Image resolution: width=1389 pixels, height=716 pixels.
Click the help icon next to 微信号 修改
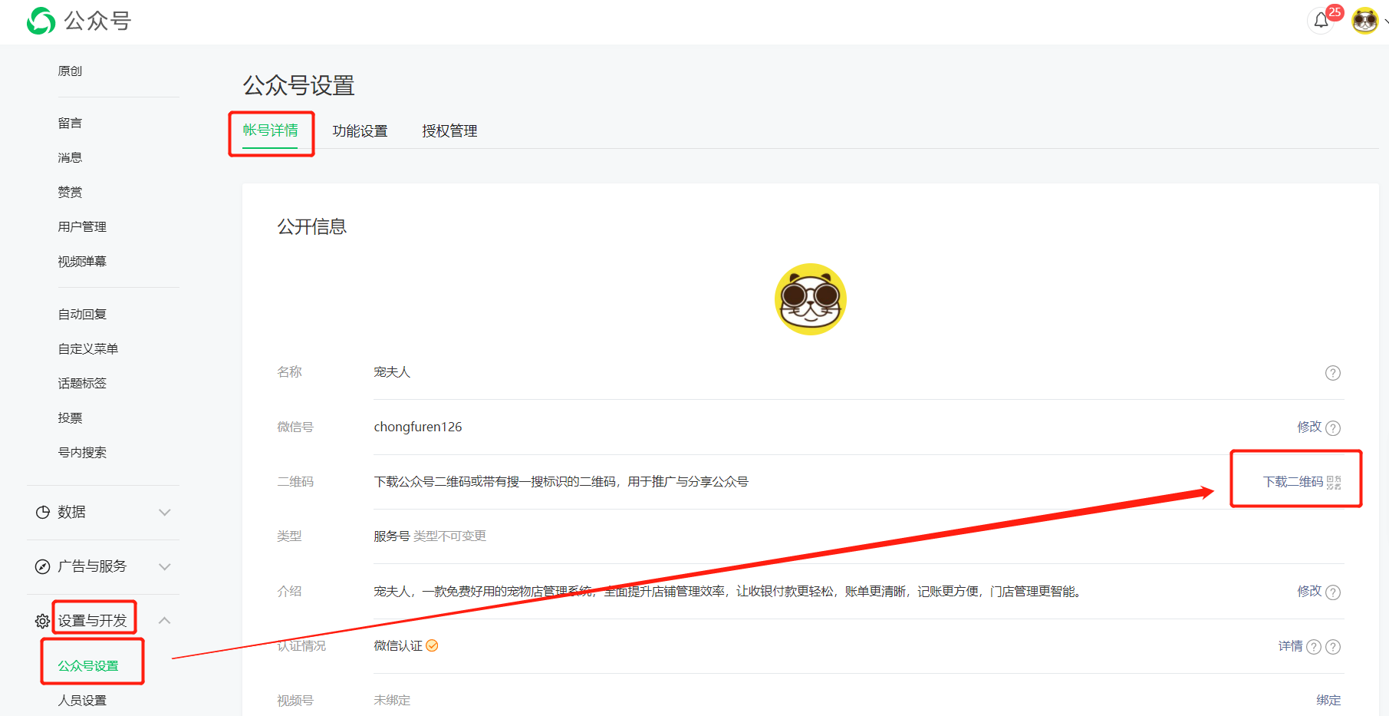(x=1333, y=428)
